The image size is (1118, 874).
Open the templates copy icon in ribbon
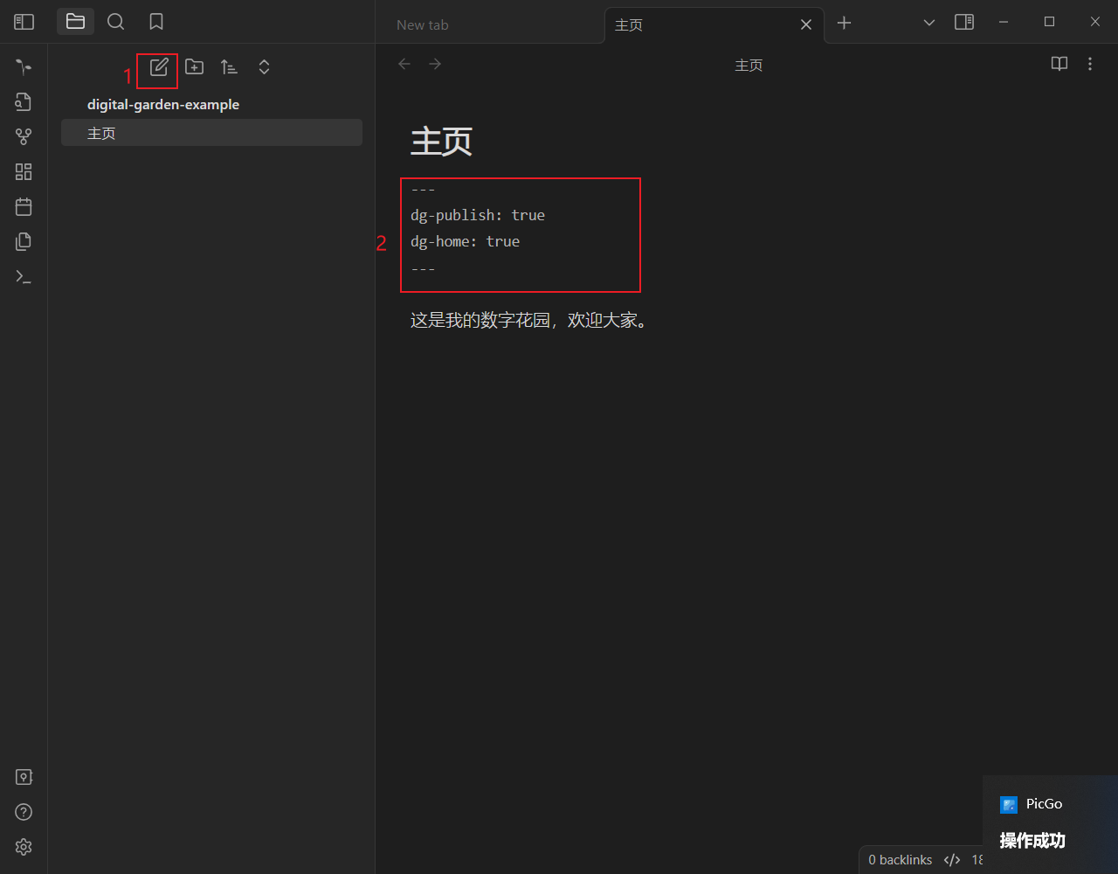(x=24, y=241)
